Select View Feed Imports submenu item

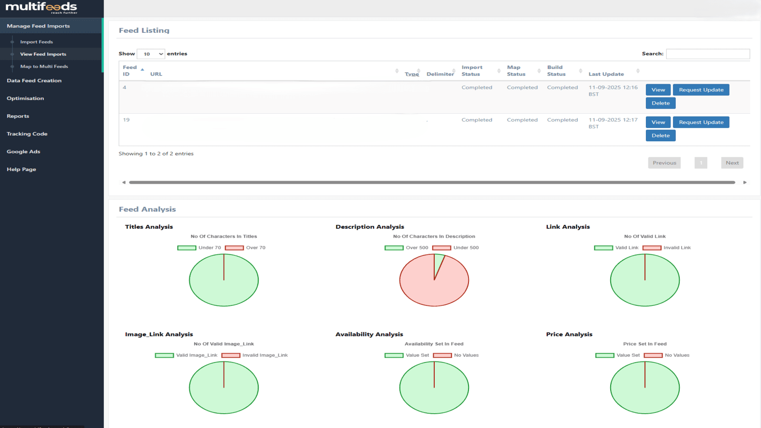tap(43, 54)
